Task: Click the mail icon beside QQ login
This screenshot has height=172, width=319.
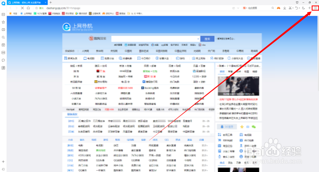Action: (248, 127)
